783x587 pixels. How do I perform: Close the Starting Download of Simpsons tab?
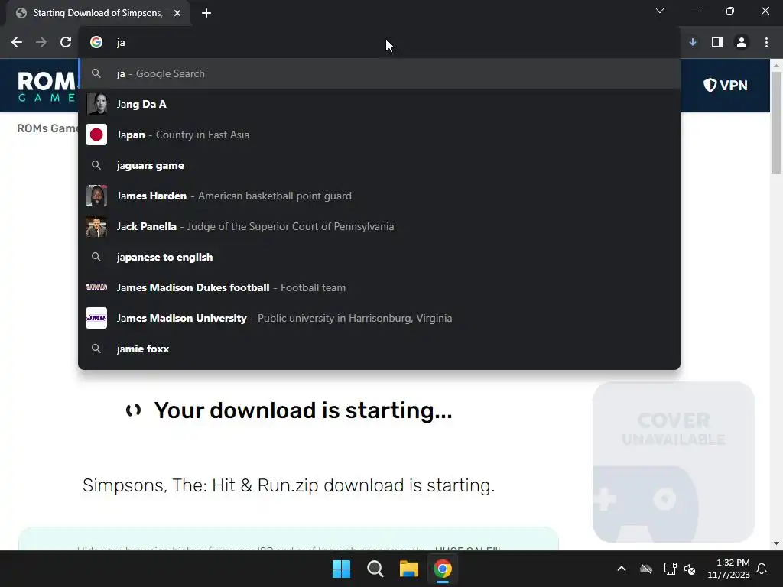point(177,13)
